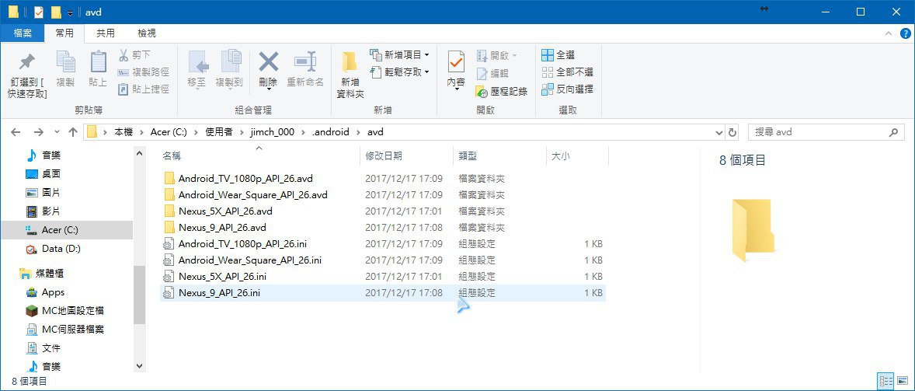
Task: Create a new folder (新增資料夾)
Action: [x=351, y=75]
